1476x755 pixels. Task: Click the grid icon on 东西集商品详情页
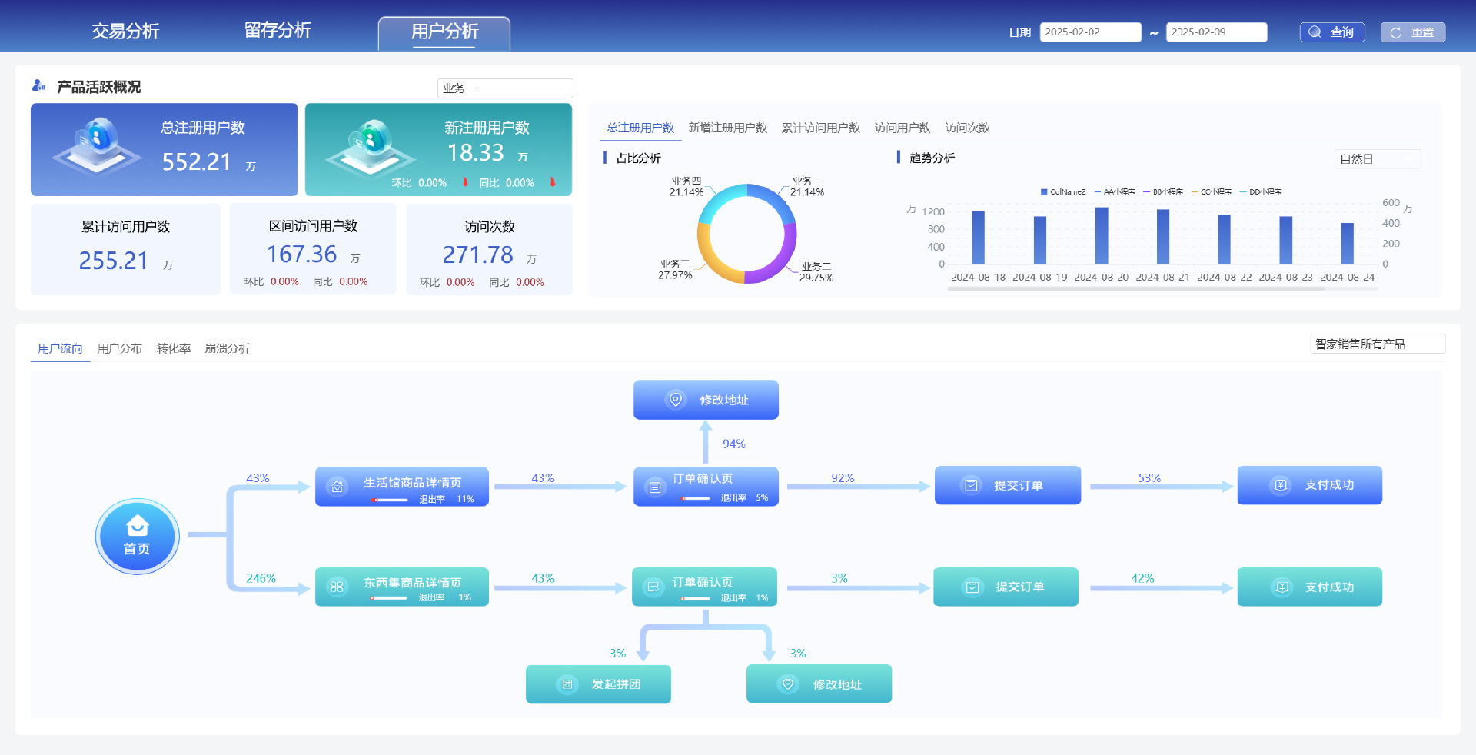(x=337, y=587)
